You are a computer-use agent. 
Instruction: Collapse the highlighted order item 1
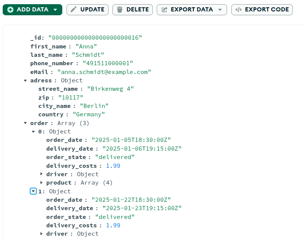click(x=33, y=191)
